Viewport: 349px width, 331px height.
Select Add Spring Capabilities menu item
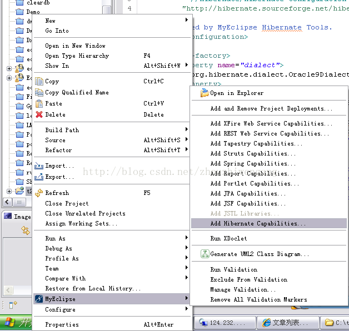pos(269,163)
